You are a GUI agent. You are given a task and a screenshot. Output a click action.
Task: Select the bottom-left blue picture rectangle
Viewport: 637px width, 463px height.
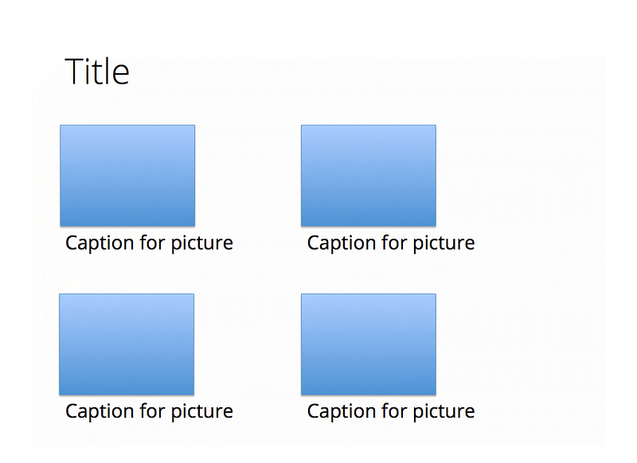click(x=127, y=344)
